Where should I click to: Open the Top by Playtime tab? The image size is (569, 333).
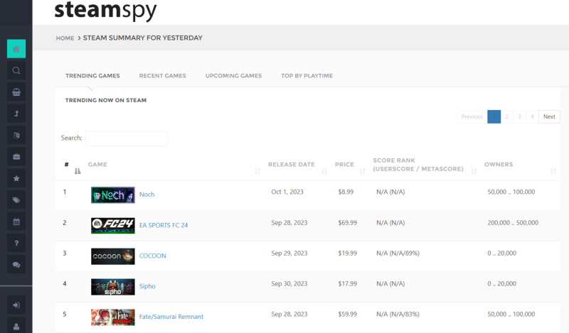tap(307, 76)
